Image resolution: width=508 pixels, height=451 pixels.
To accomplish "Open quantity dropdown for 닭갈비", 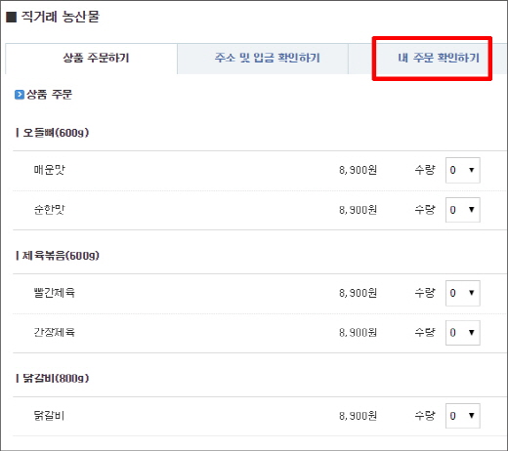I will [463, 416].
